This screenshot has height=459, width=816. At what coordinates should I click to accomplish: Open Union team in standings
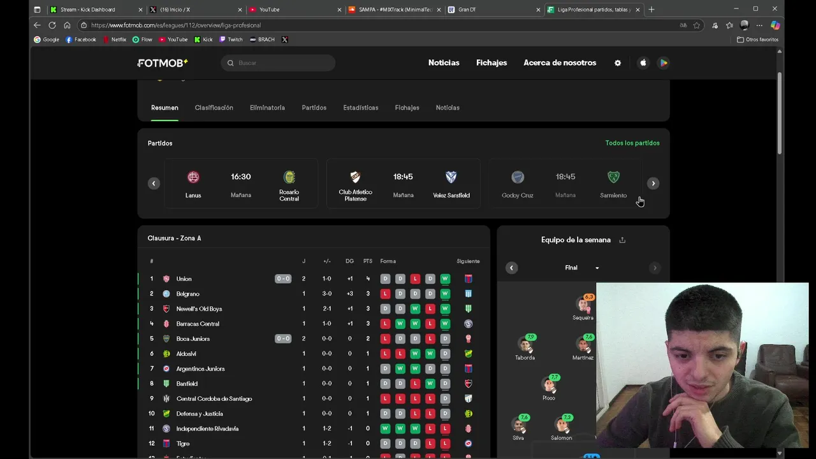point(184,279)
